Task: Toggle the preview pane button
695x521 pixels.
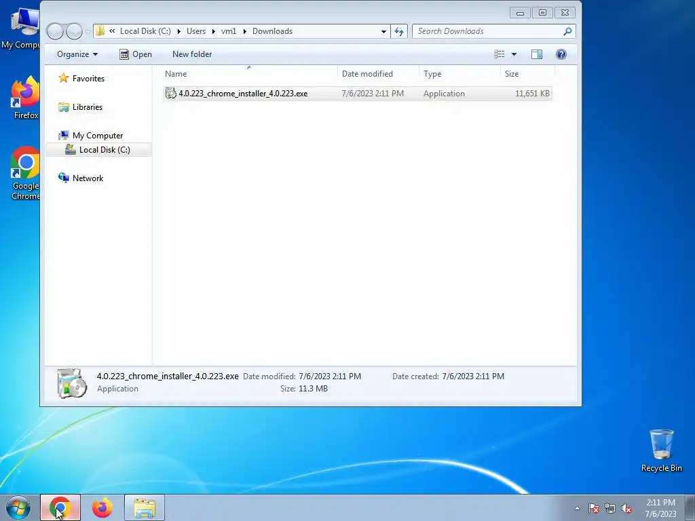Action: point(537,54)
